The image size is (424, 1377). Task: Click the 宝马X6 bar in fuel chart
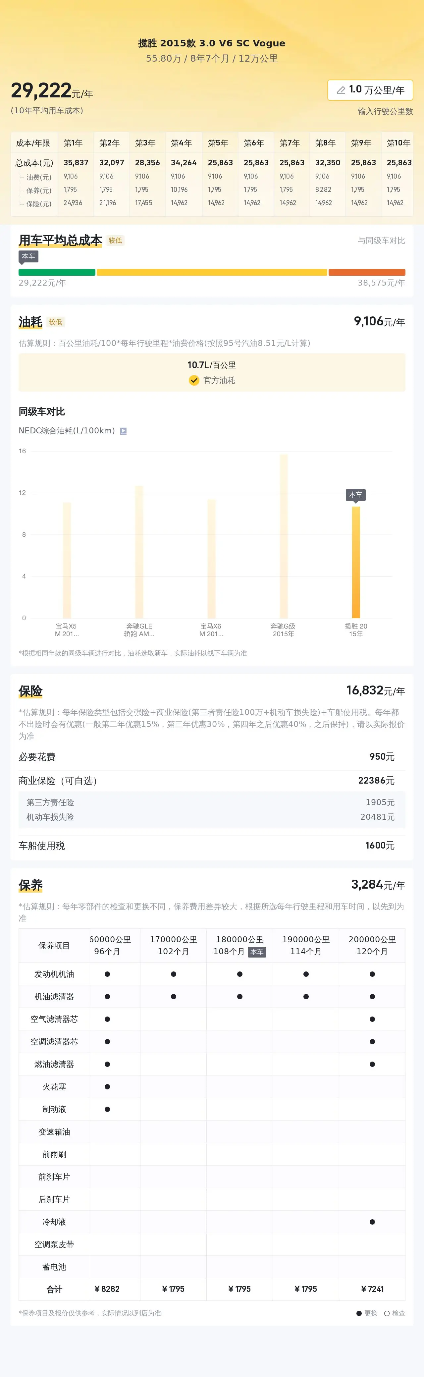coord(211,559)
